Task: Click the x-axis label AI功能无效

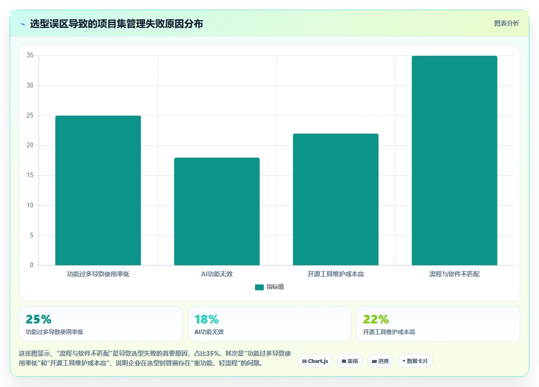Action: click(217, 274)
